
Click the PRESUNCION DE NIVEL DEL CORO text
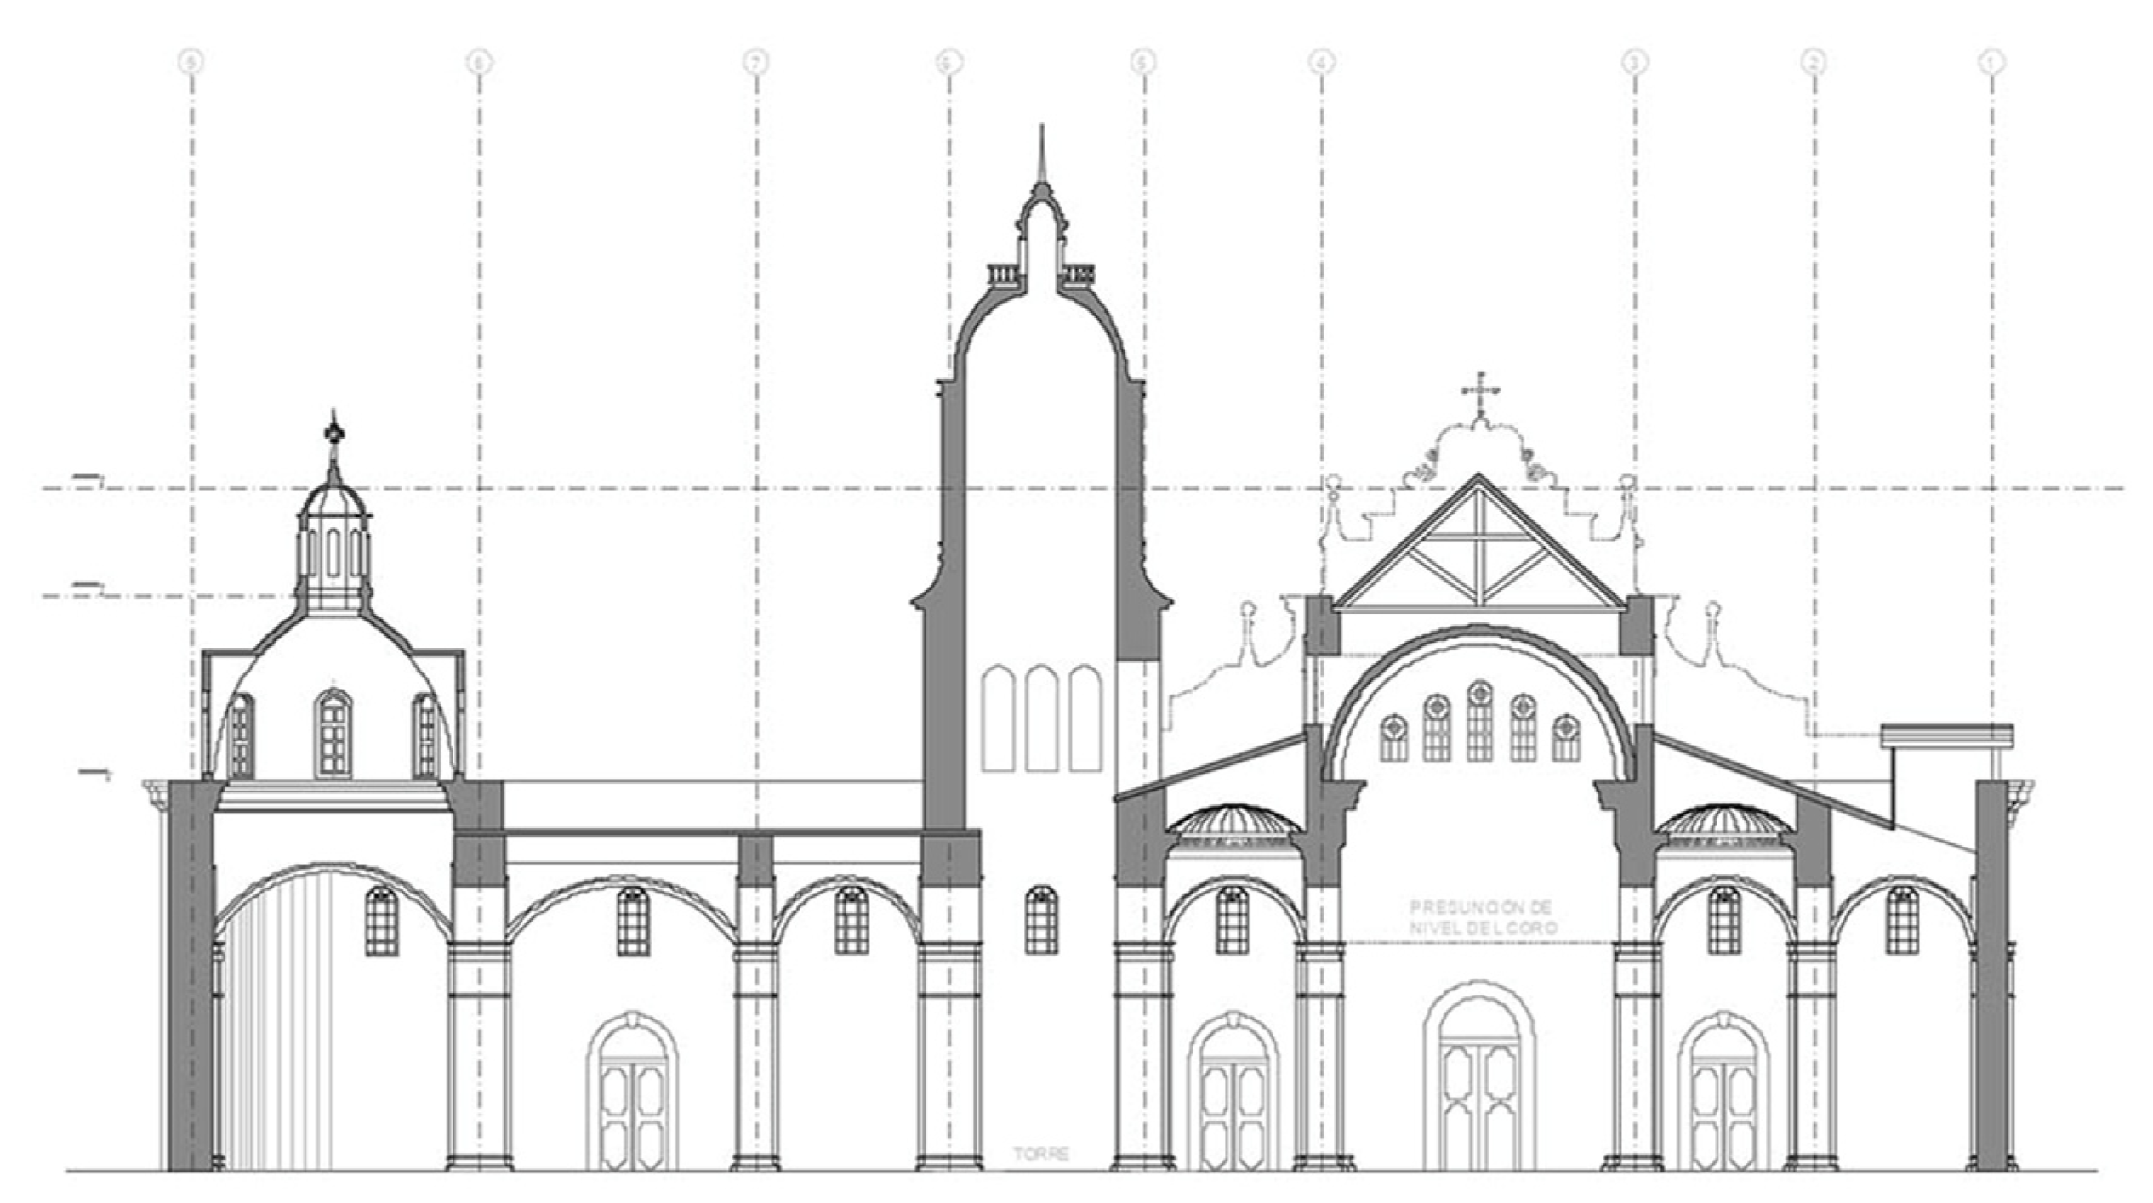1483,918
